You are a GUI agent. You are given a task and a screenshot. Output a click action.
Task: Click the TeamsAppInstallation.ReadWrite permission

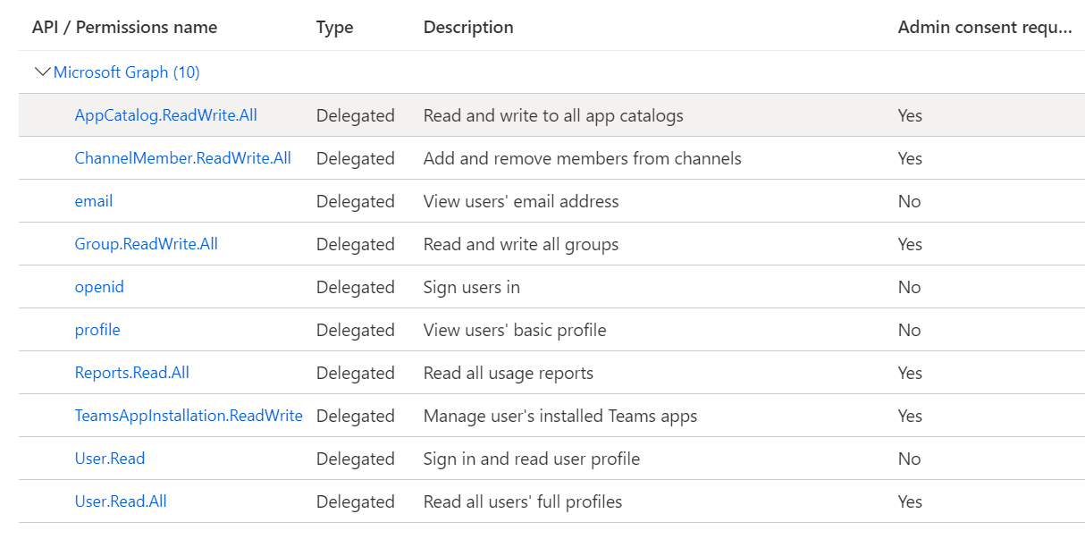[189, 416]
